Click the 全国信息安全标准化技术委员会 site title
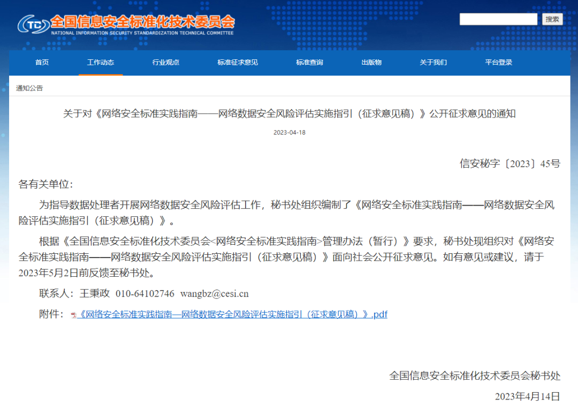This screenshot has width=578, height=406. pos(142,22)
